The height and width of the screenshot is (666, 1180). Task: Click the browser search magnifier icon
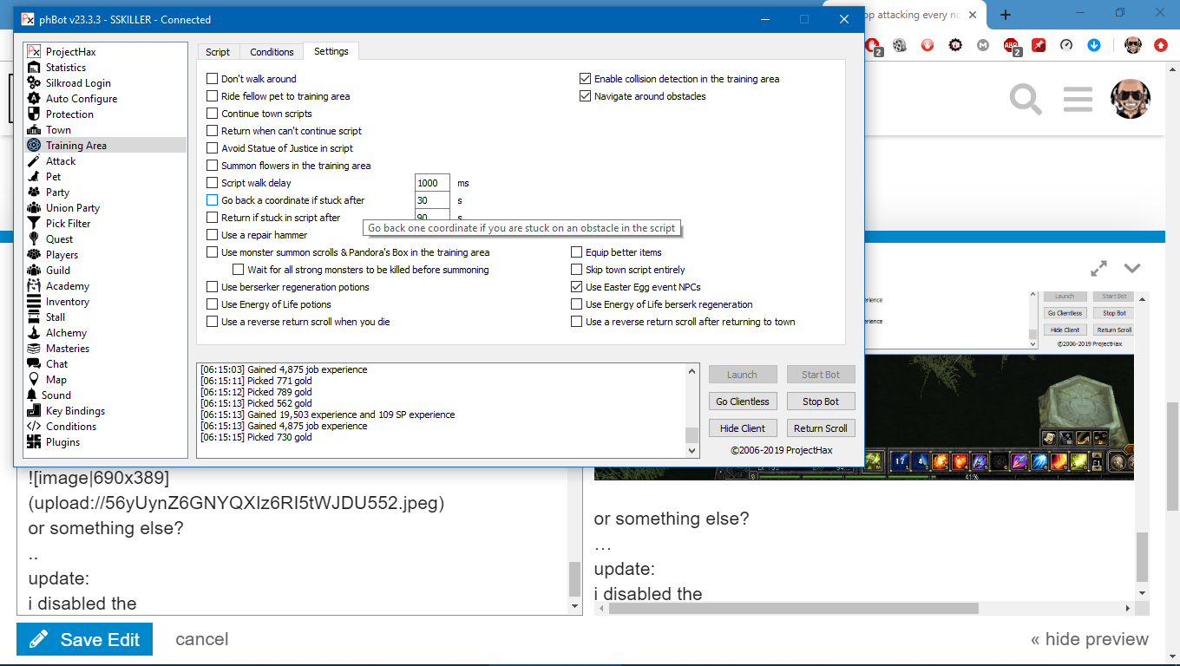(1026, 99)
